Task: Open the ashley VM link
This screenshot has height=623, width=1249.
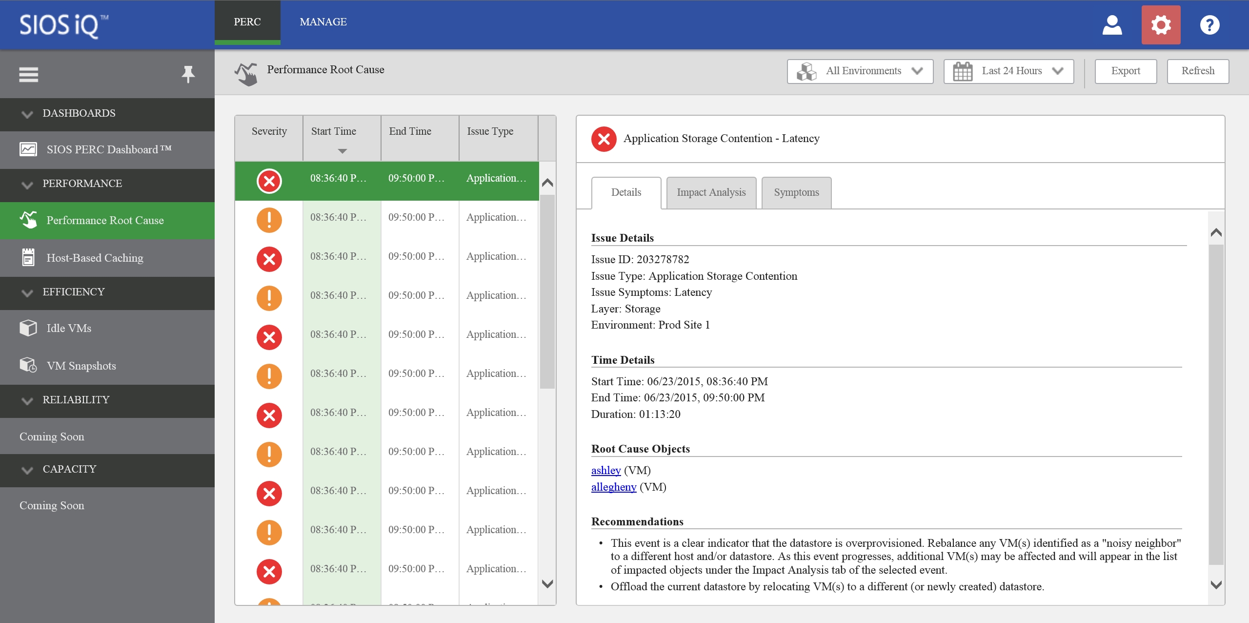Action: [606, 470]
